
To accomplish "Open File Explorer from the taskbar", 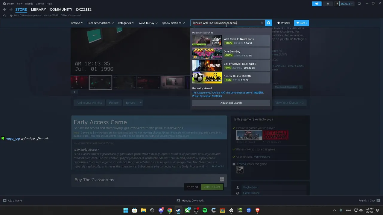I will pos(143,210).
